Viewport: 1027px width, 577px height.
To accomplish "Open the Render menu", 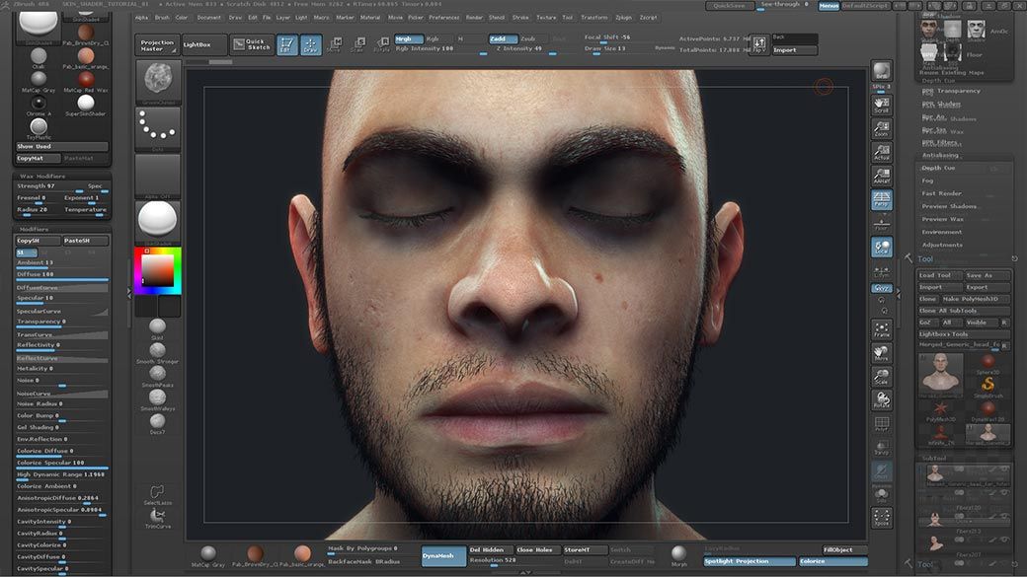I will pos(474,18).
